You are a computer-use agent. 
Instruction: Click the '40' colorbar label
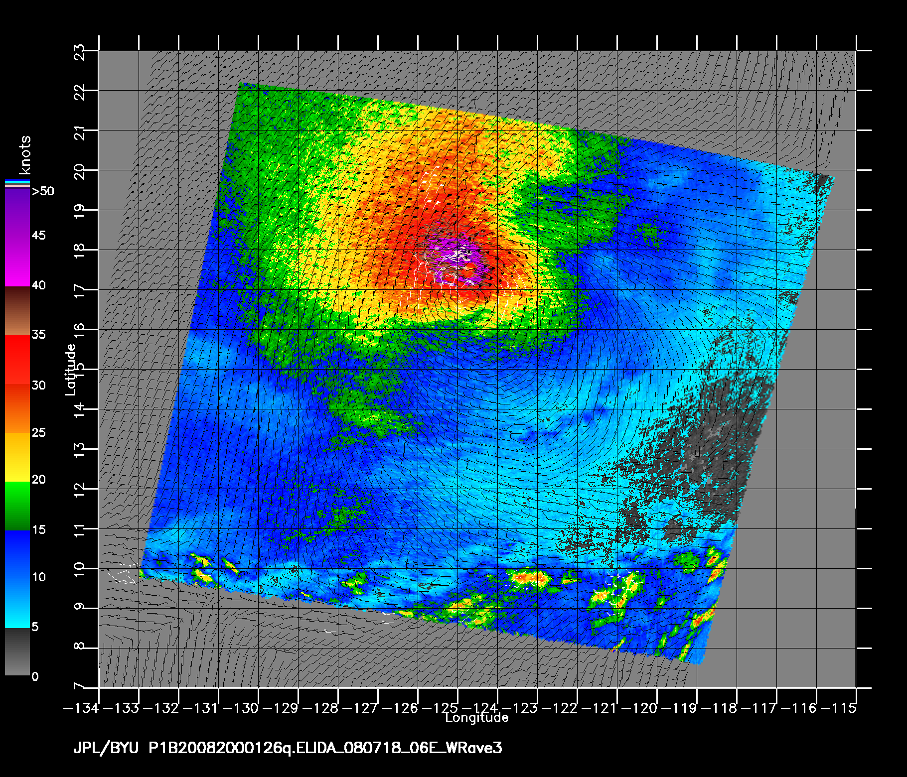point(39,285)
